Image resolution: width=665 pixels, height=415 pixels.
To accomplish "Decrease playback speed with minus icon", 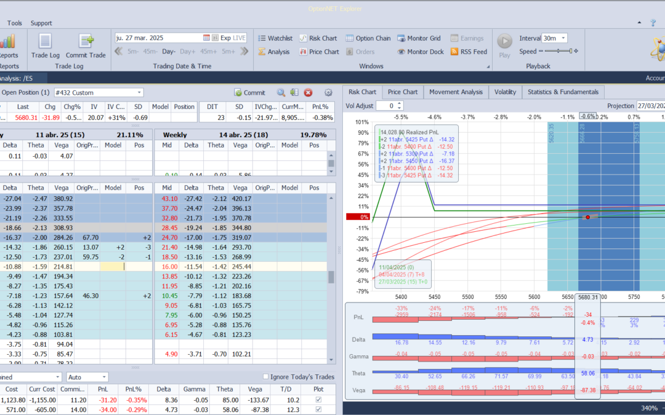I will pyautogui.click(x=541, y=51).
